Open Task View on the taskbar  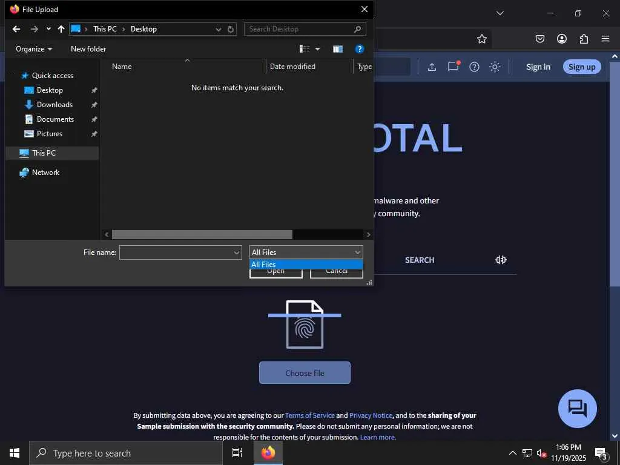[x=237, y=453]
